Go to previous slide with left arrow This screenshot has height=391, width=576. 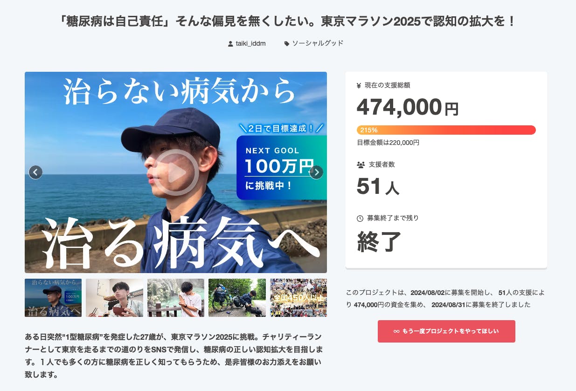point(35,172)
